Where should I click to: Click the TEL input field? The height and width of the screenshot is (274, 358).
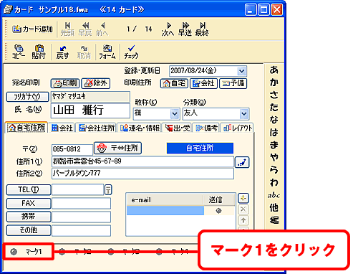(x=78, y=190)
